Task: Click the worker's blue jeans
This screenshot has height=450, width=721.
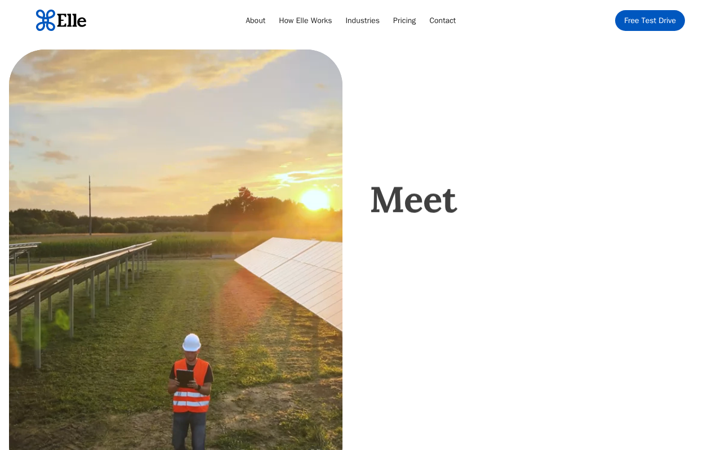Action: 189,430
